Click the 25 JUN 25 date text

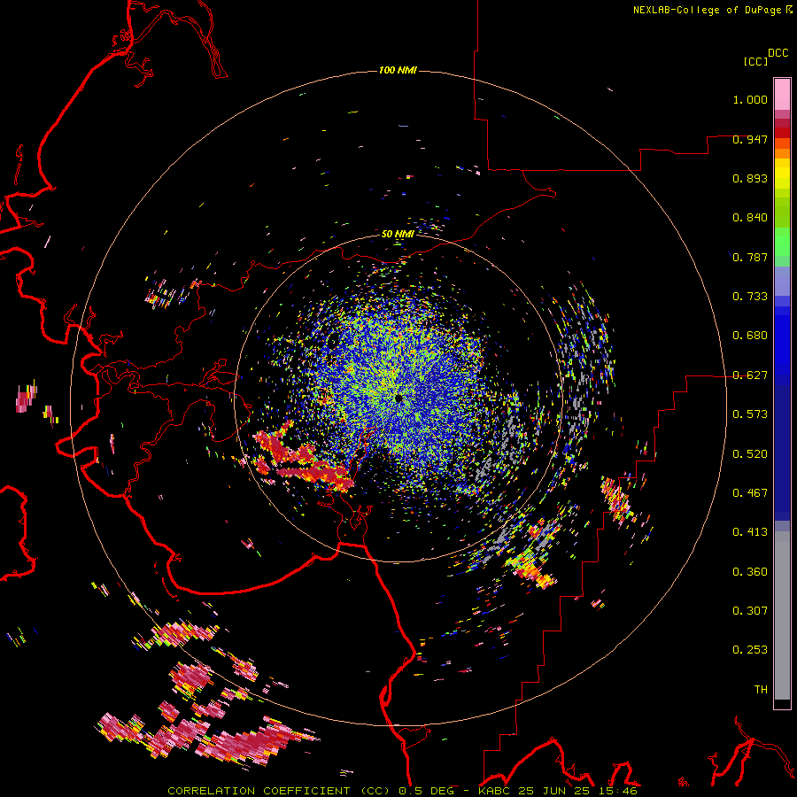(x=553, y=791)
